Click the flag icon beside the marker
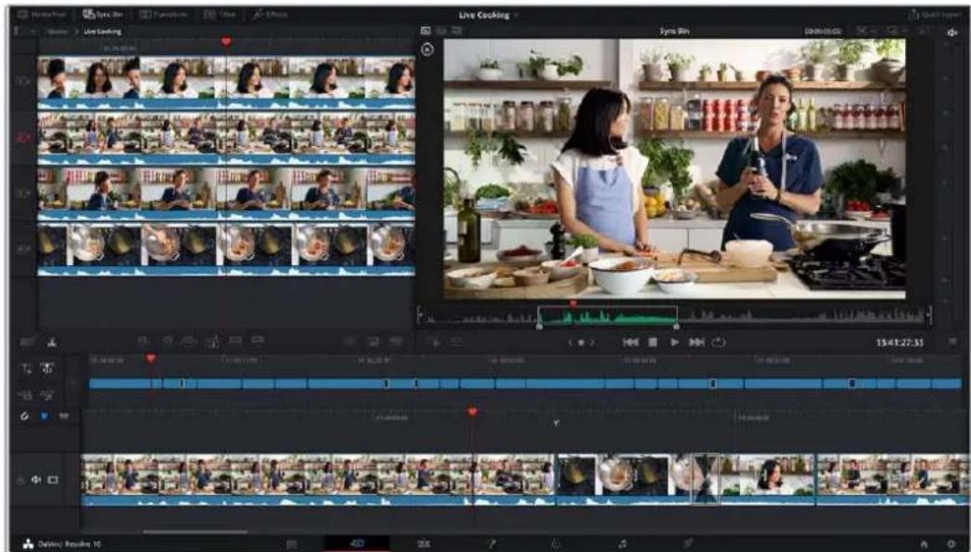This screenshot has height=552, width=971. pos(63,416)
